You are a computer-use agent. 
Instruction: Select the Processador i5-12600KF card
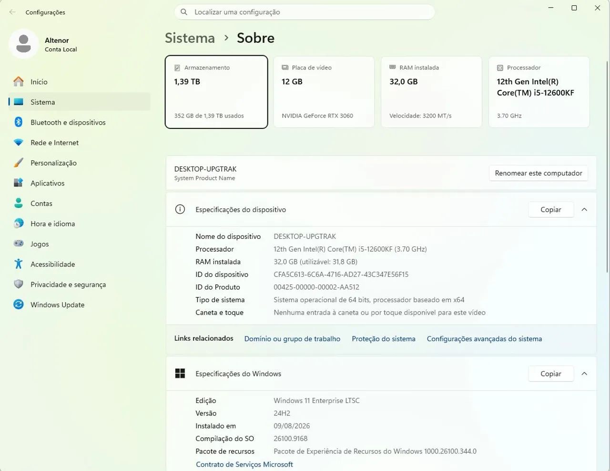539,92
